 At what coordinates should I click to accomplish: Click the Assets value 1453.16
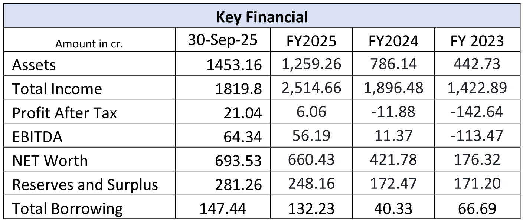[x=234, y=65]
